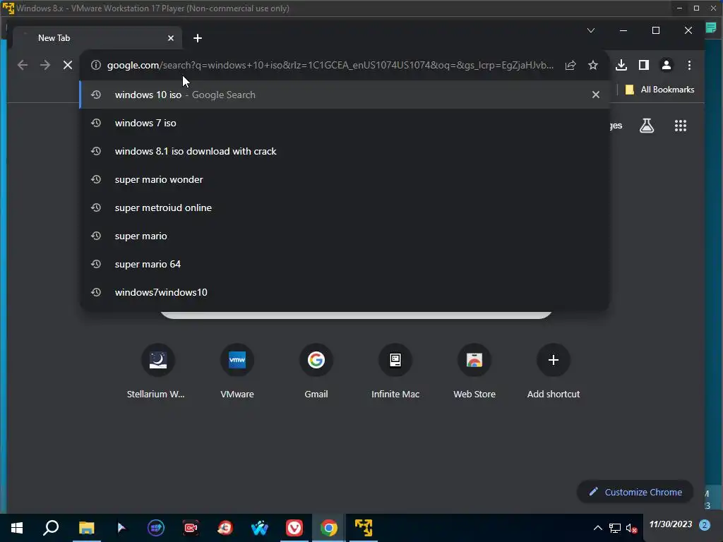View site information icon in address bar
This screenshot has width=723, height=542.
95,65
